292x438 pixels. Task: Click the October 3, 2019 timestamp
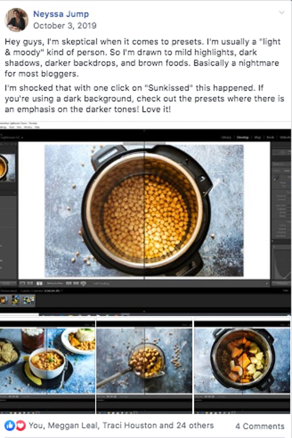click(x=64, y=26)
